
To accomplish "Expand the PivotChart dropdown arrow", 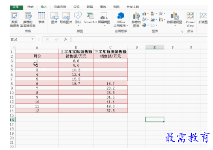I will [x=175, y=26].
